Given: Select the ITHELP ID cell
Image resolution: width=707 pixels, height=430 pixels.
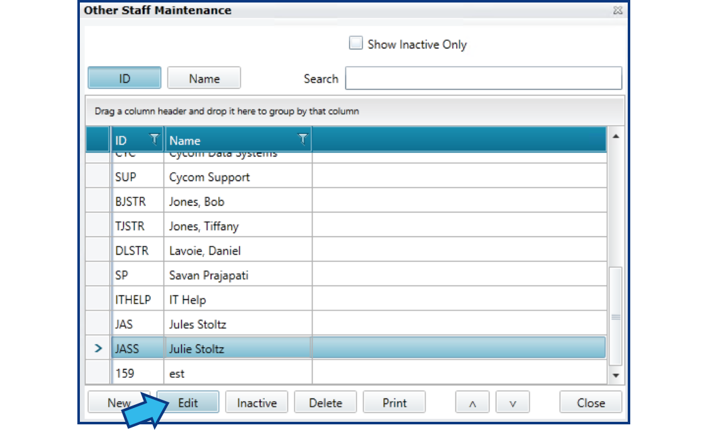Looking at the screenshot, I should click(138, 299).
